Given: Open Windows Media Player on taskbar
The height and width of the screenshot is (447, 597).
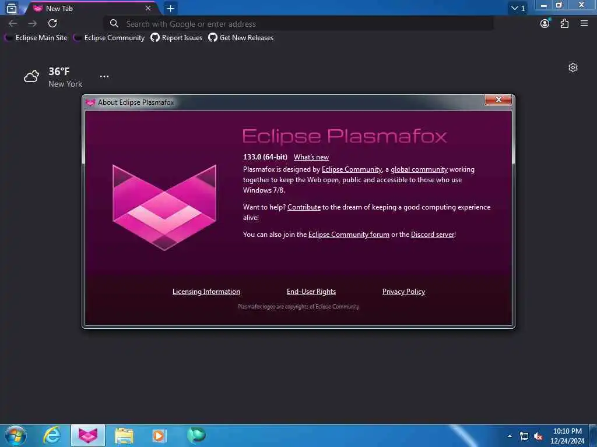Looking at the screenshot, I should [159, 435].
